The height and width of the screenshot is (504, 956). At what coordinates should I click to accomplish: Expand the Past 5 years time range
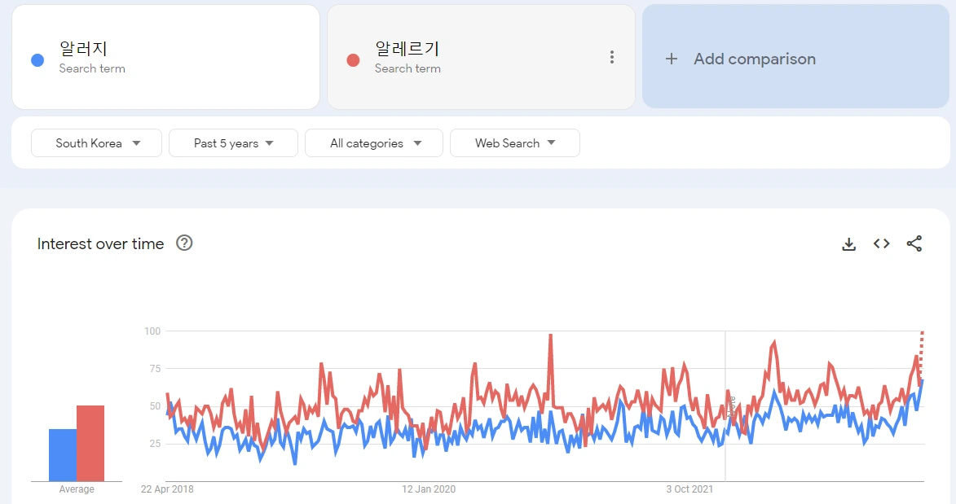(233, 143)
